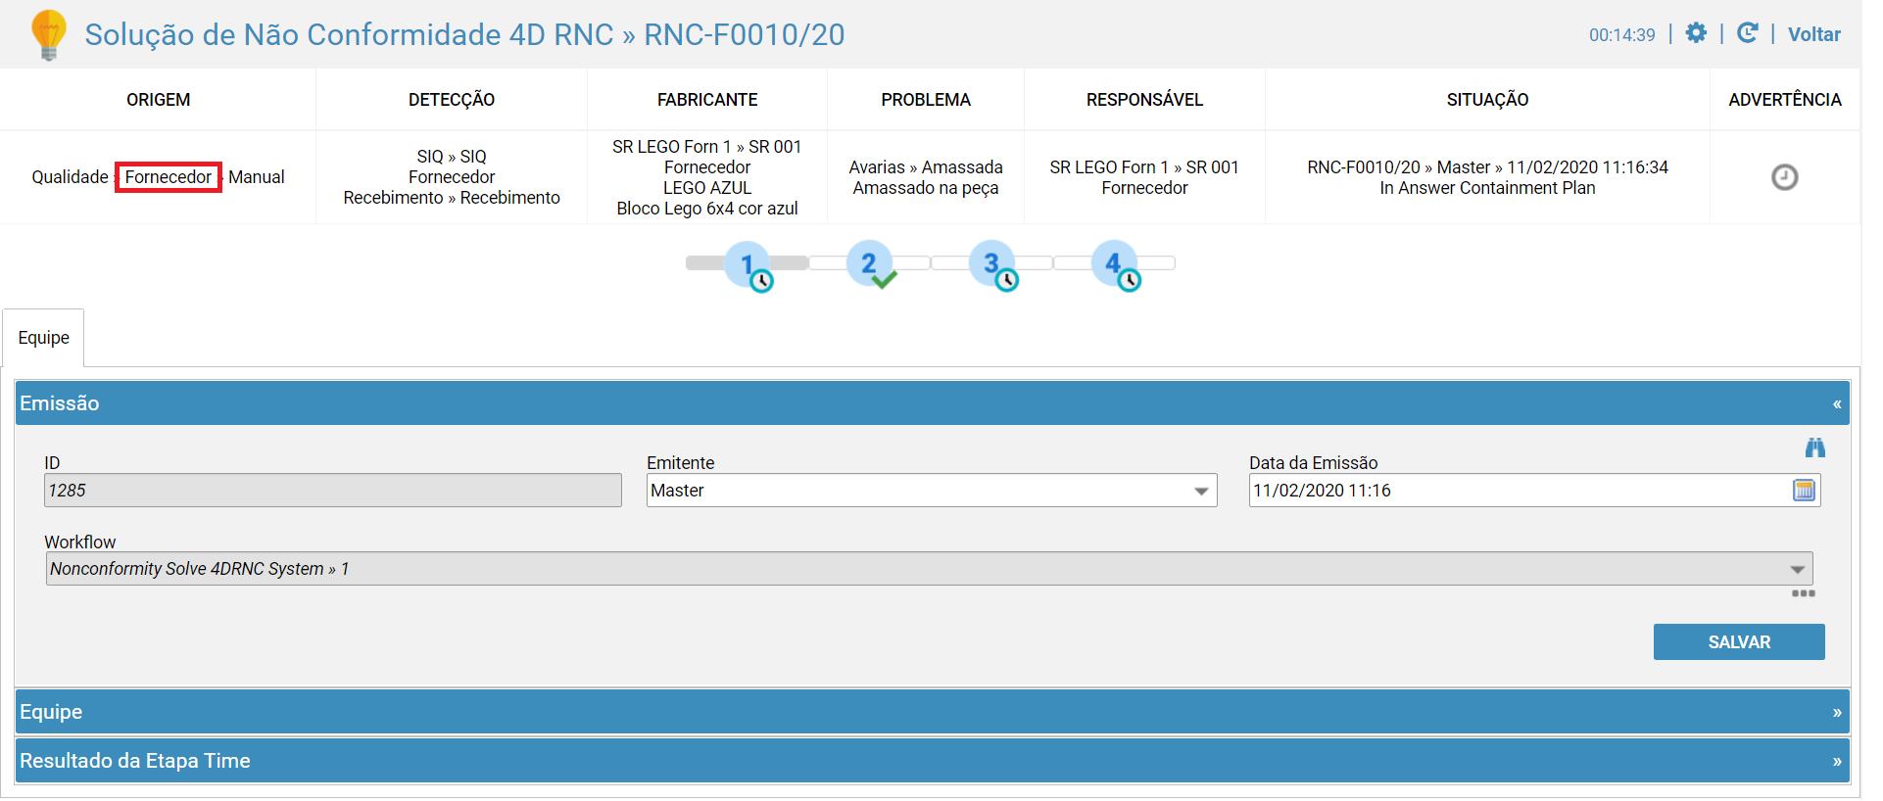Viewport: 1883px width, 801px height.
Task: Go to workflow step 3
Action: coord(993,265)
